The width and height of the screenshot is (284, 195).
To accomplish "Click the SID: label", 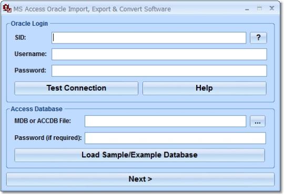I will tap(21, 38).
